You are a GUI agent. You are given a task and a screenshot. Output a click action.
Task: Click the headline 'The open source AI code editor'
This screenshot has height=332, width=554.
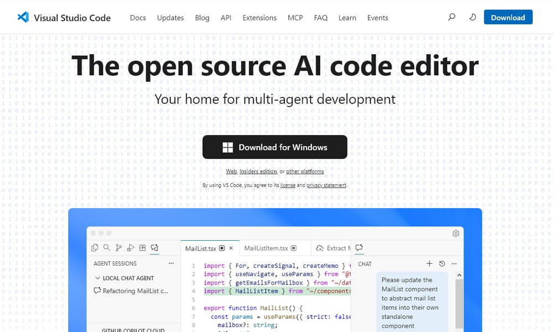(275, 66)
